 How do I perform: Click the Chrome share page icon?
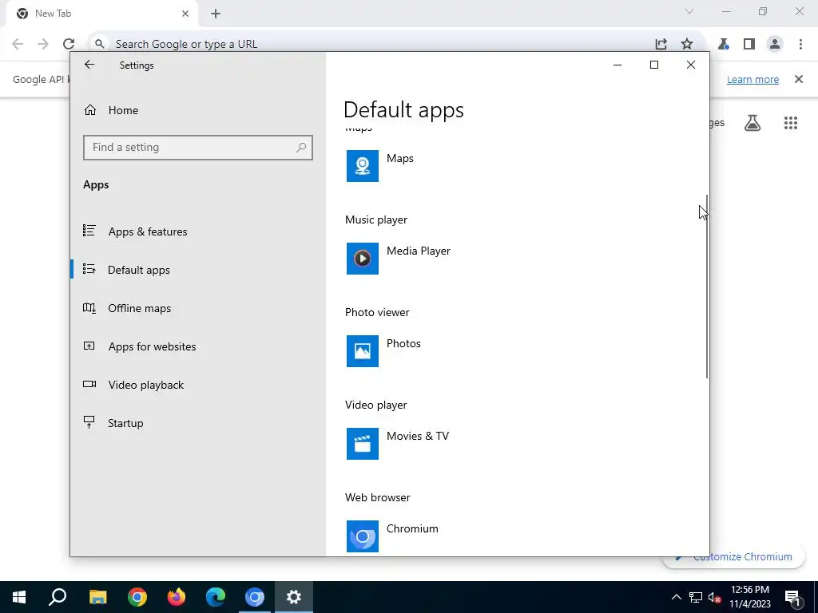point(661,44)
